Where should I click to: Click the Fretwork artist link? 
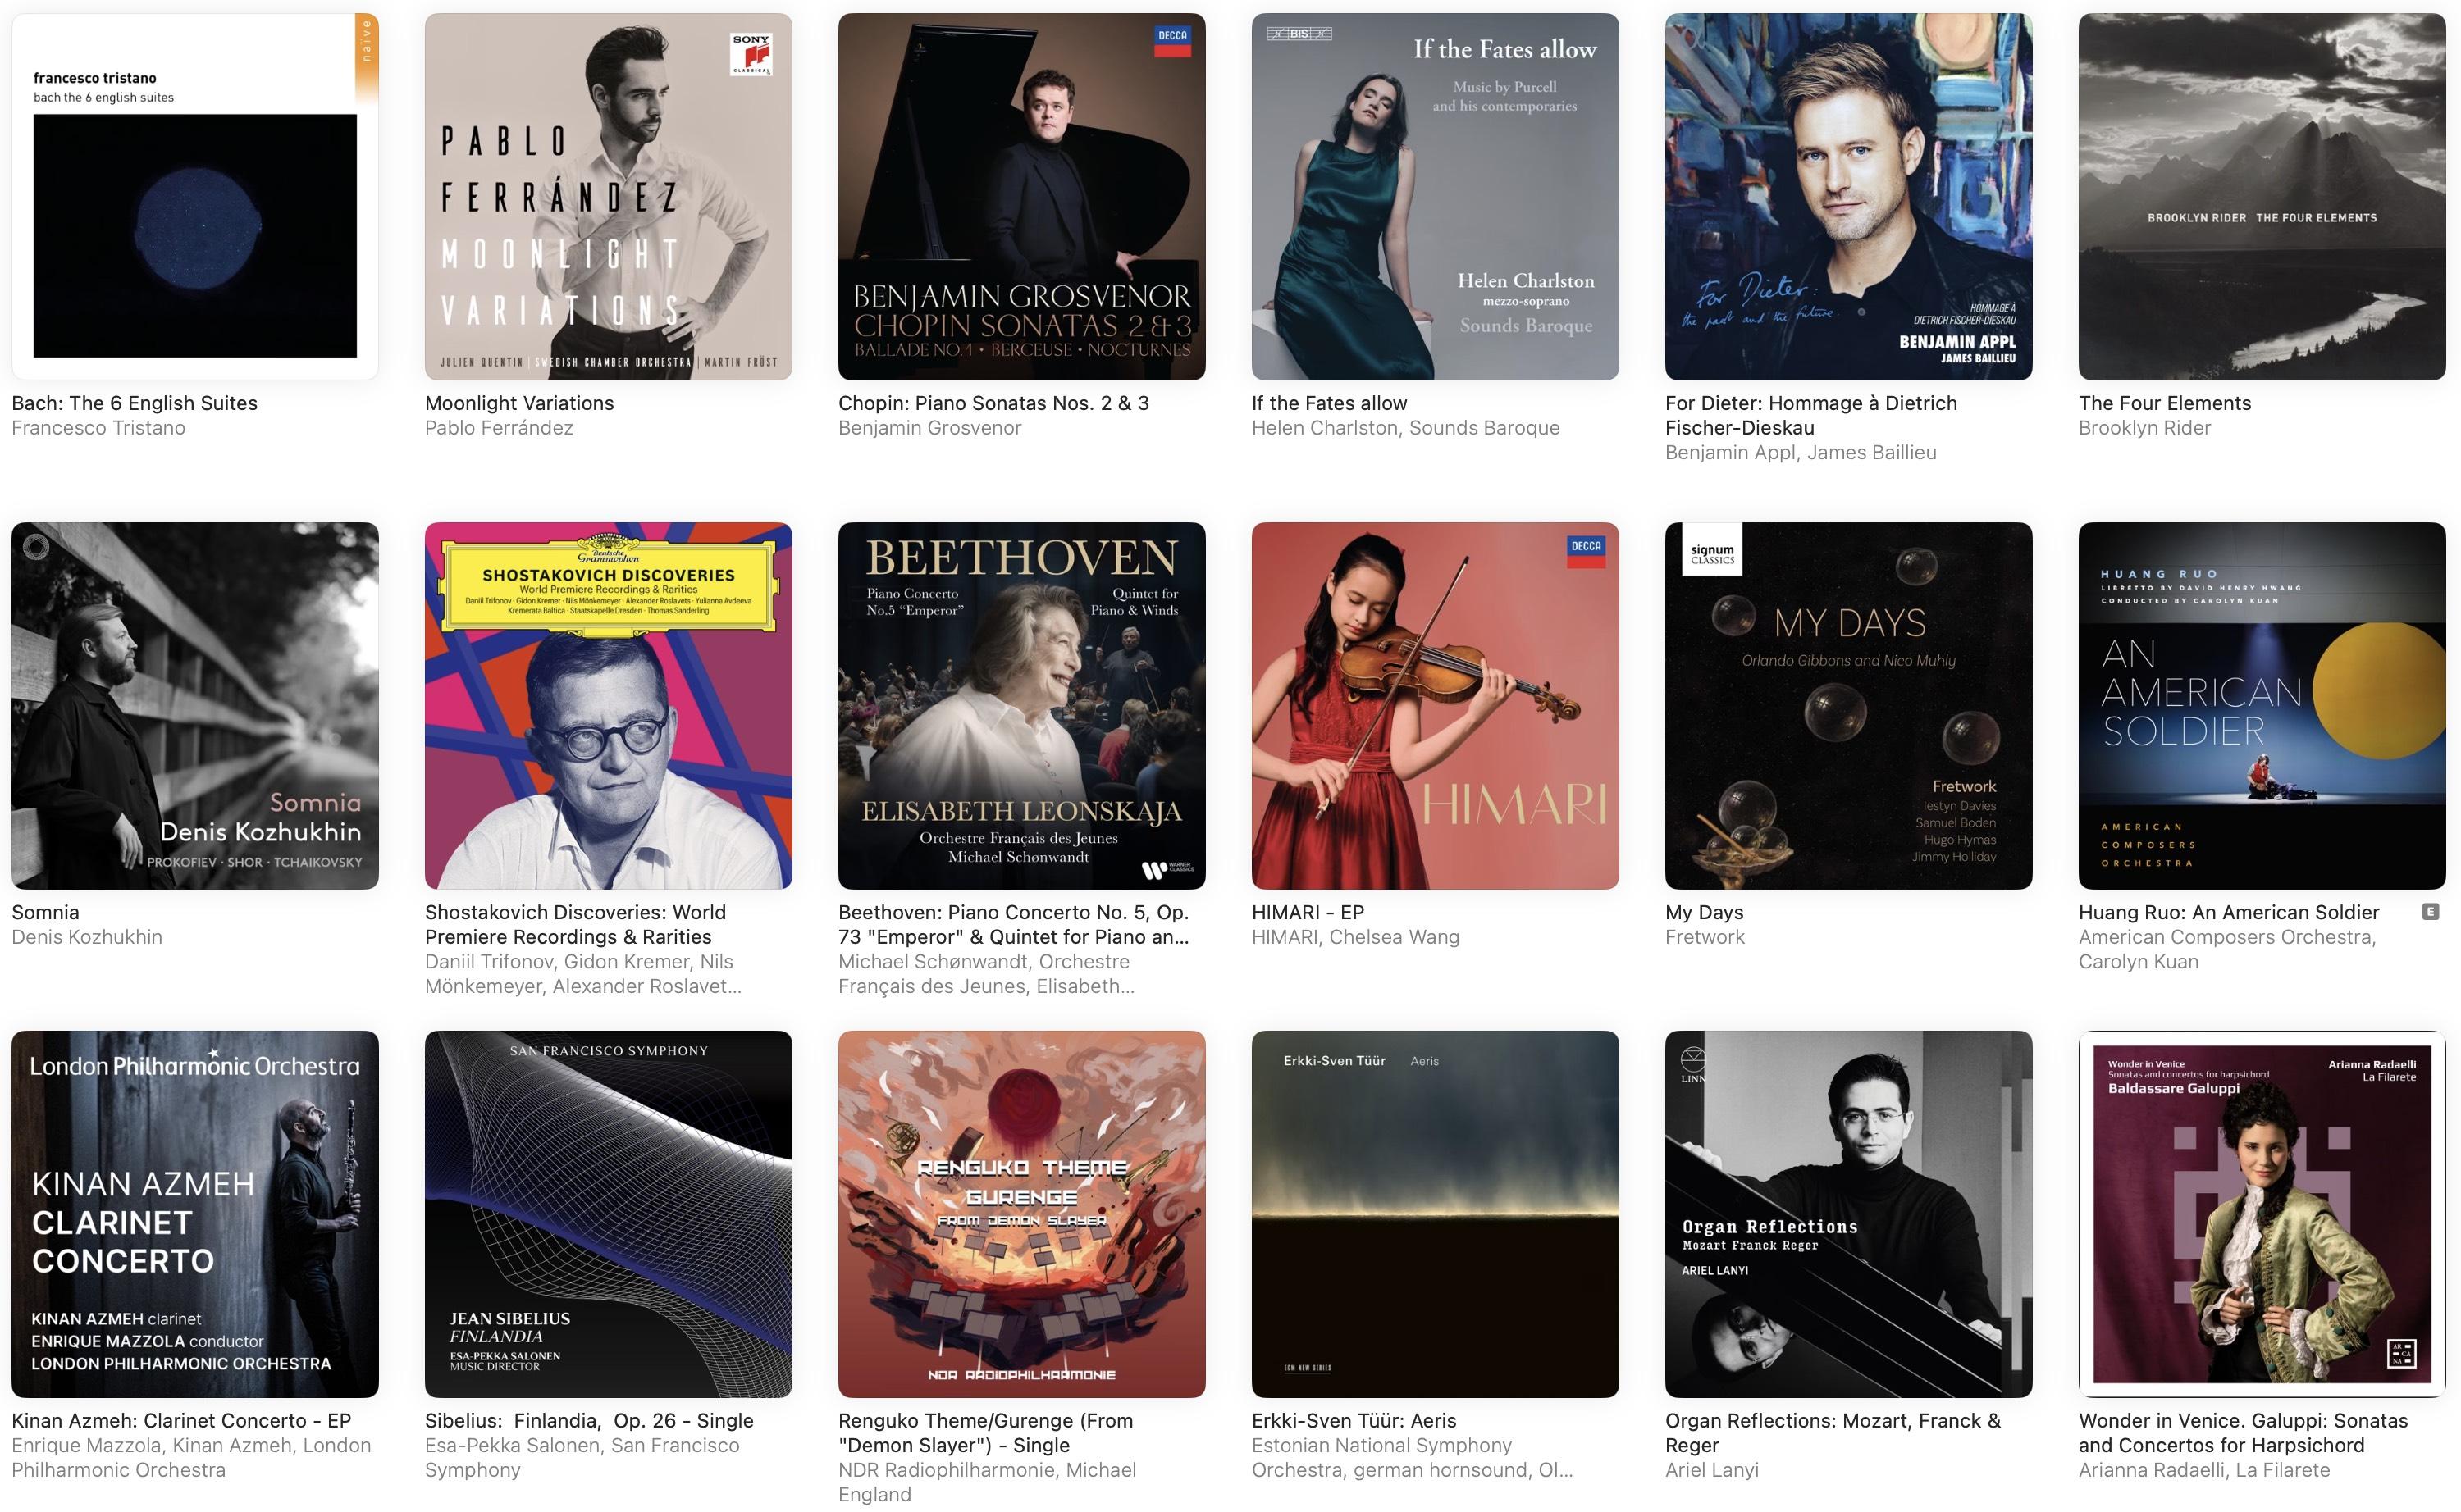pos(1705,937)
